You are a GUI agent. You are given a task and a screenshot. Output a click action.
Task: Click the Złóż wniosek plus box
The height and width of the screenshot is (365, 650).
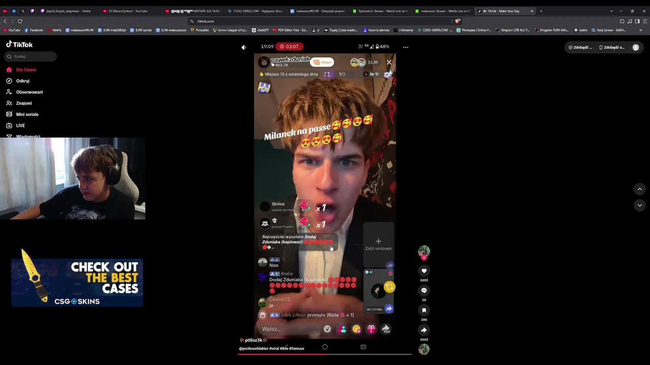click(378, 244)
